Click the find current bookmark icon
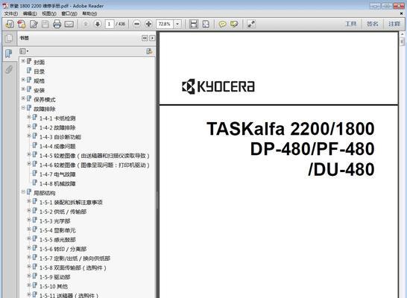 pyautogui.click(x=149, y=51)
